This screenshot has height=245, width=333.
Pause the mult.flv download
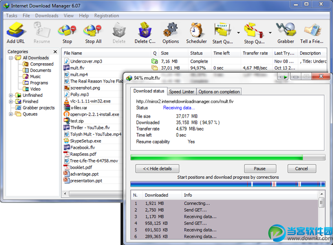260,169
